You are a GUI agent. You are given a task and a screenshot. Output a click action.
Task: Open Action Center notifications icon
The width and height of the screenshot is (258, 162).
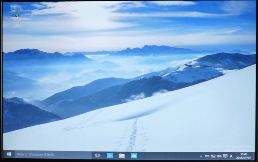coord(225,156)
